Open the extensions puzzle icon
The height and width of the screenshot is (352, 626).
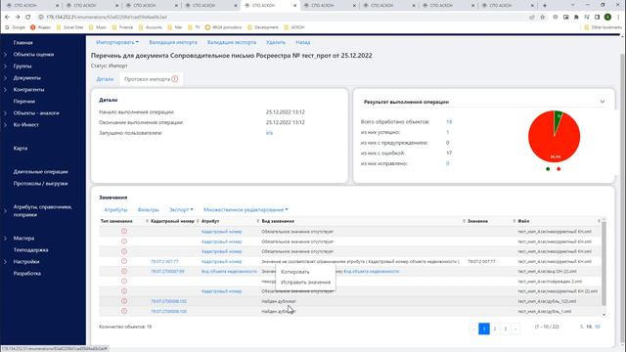(576, 18)
